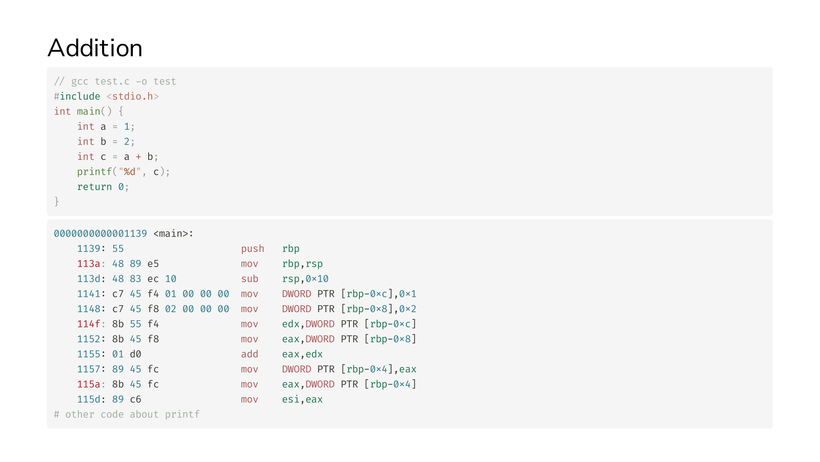Click operand "eax,DWORD PTR [rbp-0x8]"
This screenshot has width=820, height=462.
[349, 339]
